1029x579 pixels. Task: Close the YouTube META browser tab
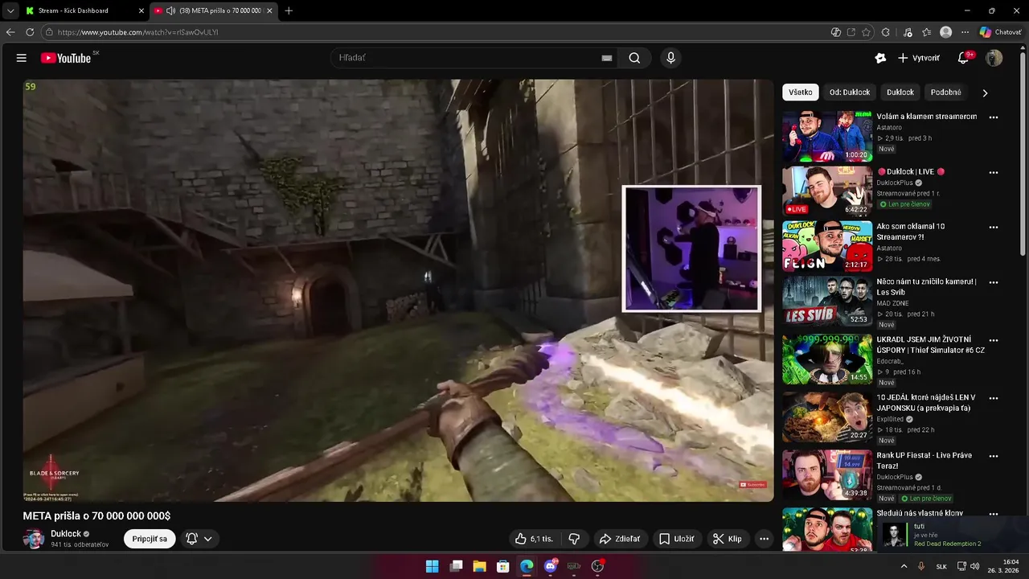pyautogui.click(x=269, y=10)
